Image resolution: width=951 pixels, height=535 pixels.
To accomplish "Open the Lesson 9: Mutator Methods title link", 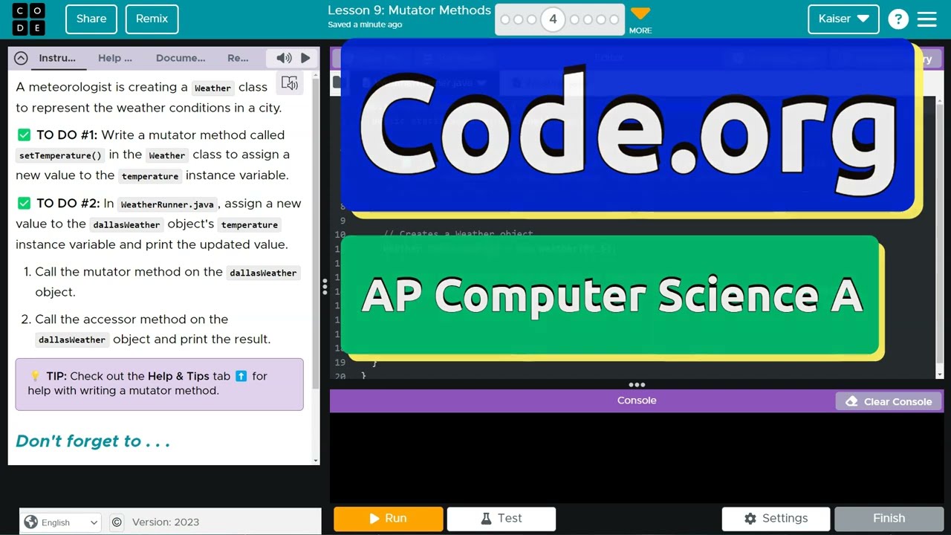I will pyautogui.click(x=409, y=10).
